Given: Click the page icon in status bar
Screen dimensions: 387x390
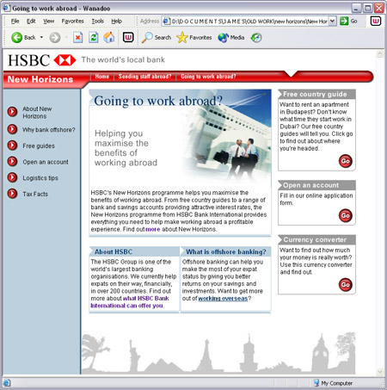Looking at the screenshot, I should click(x=7, y=383).
